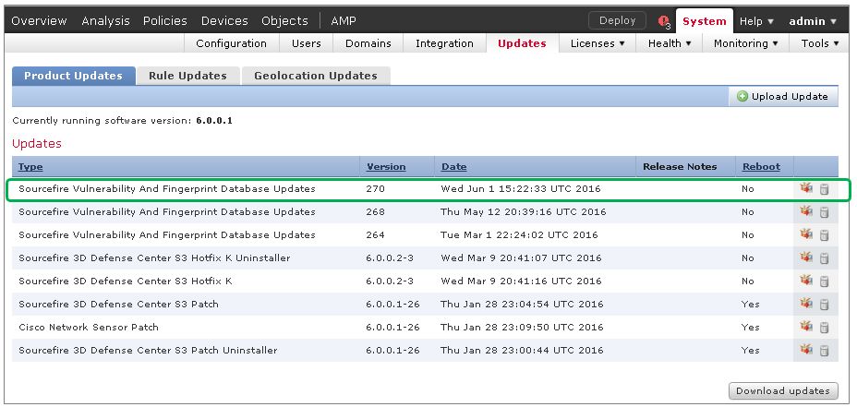
Task: Click the date Tue Mar 1 22:24:02 UTC 2016
Action: (519, 235)
